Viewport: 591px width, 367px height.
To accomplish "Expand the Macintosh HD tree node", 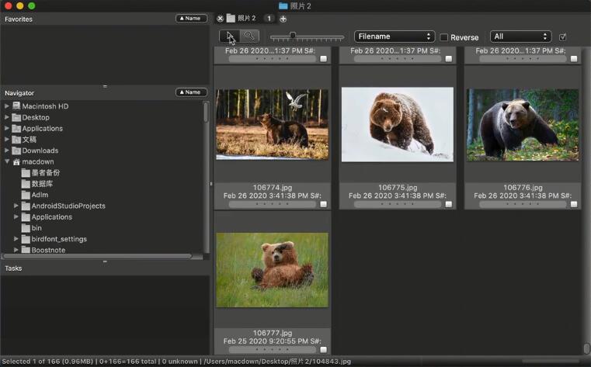I will (7, 106).
